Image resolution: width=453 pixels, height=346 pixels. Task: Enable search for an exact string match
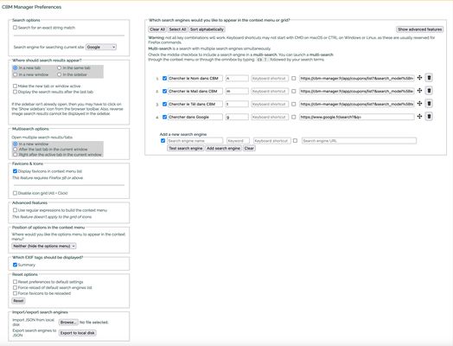(x=15, y=28)
